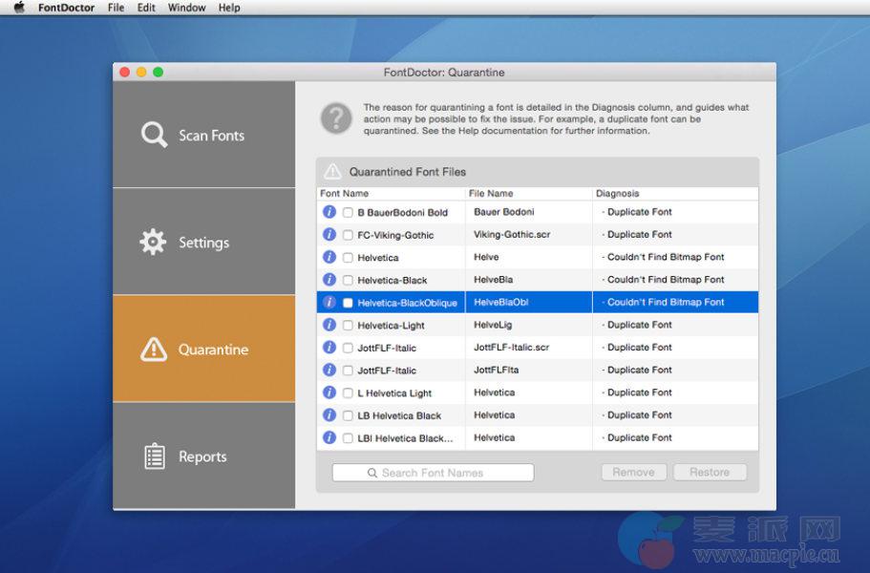Click the Search Font Names field
870x573 pixels.
point(433,473)
